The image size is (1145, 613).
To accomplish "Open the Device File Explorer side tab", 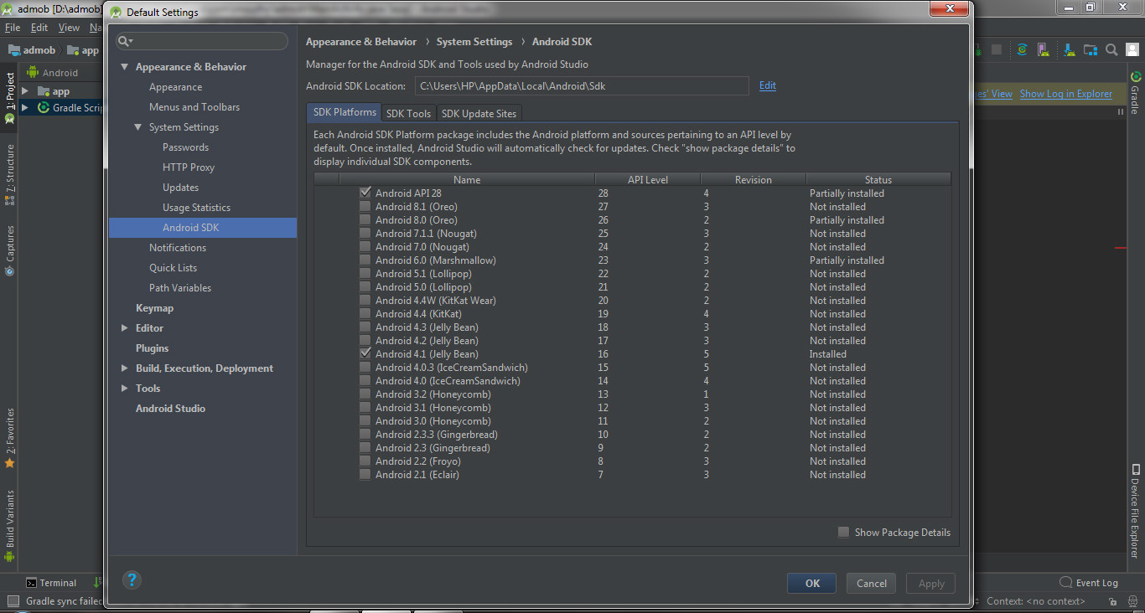I will (x=1135, y=511).
